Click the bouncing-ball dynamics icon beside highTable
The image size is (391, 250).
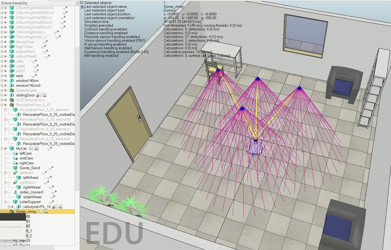click(43, 47)
